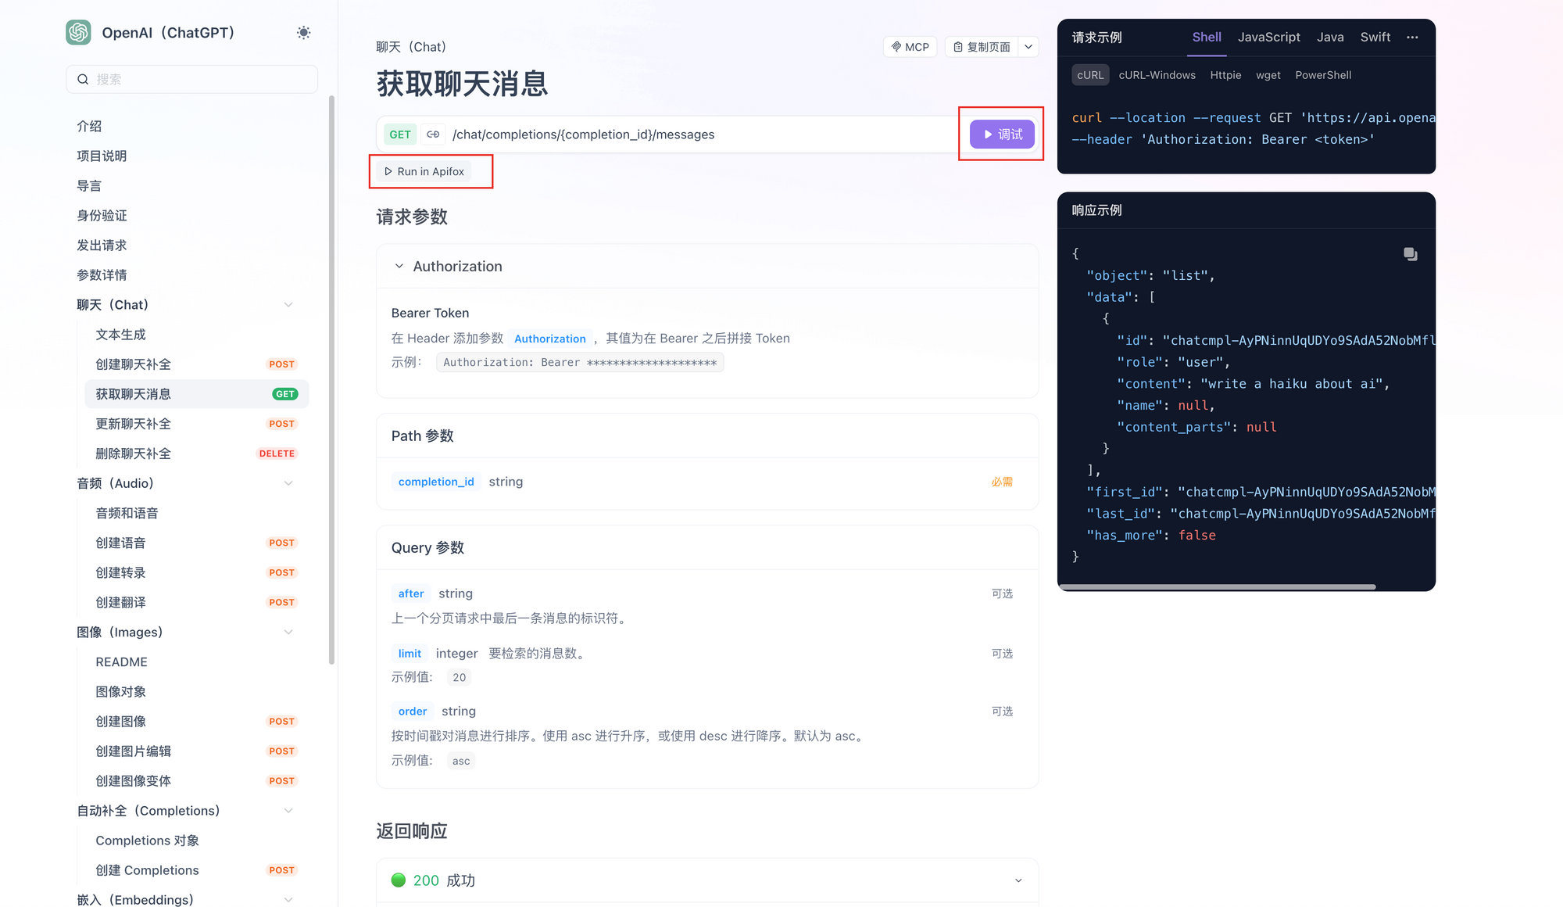The height and width of the screenshot is (907, 1563).
Task: Click the link icon beside GET badge
Action: (x=433, y=134)
